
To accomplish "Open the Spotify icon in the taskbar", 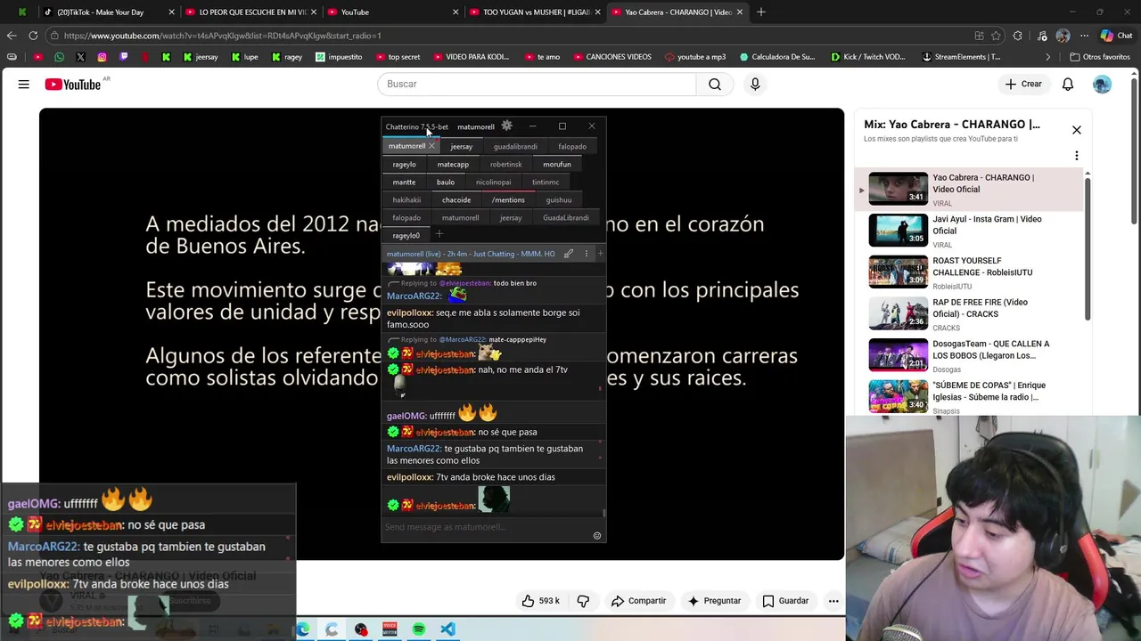I will point(419,629).
